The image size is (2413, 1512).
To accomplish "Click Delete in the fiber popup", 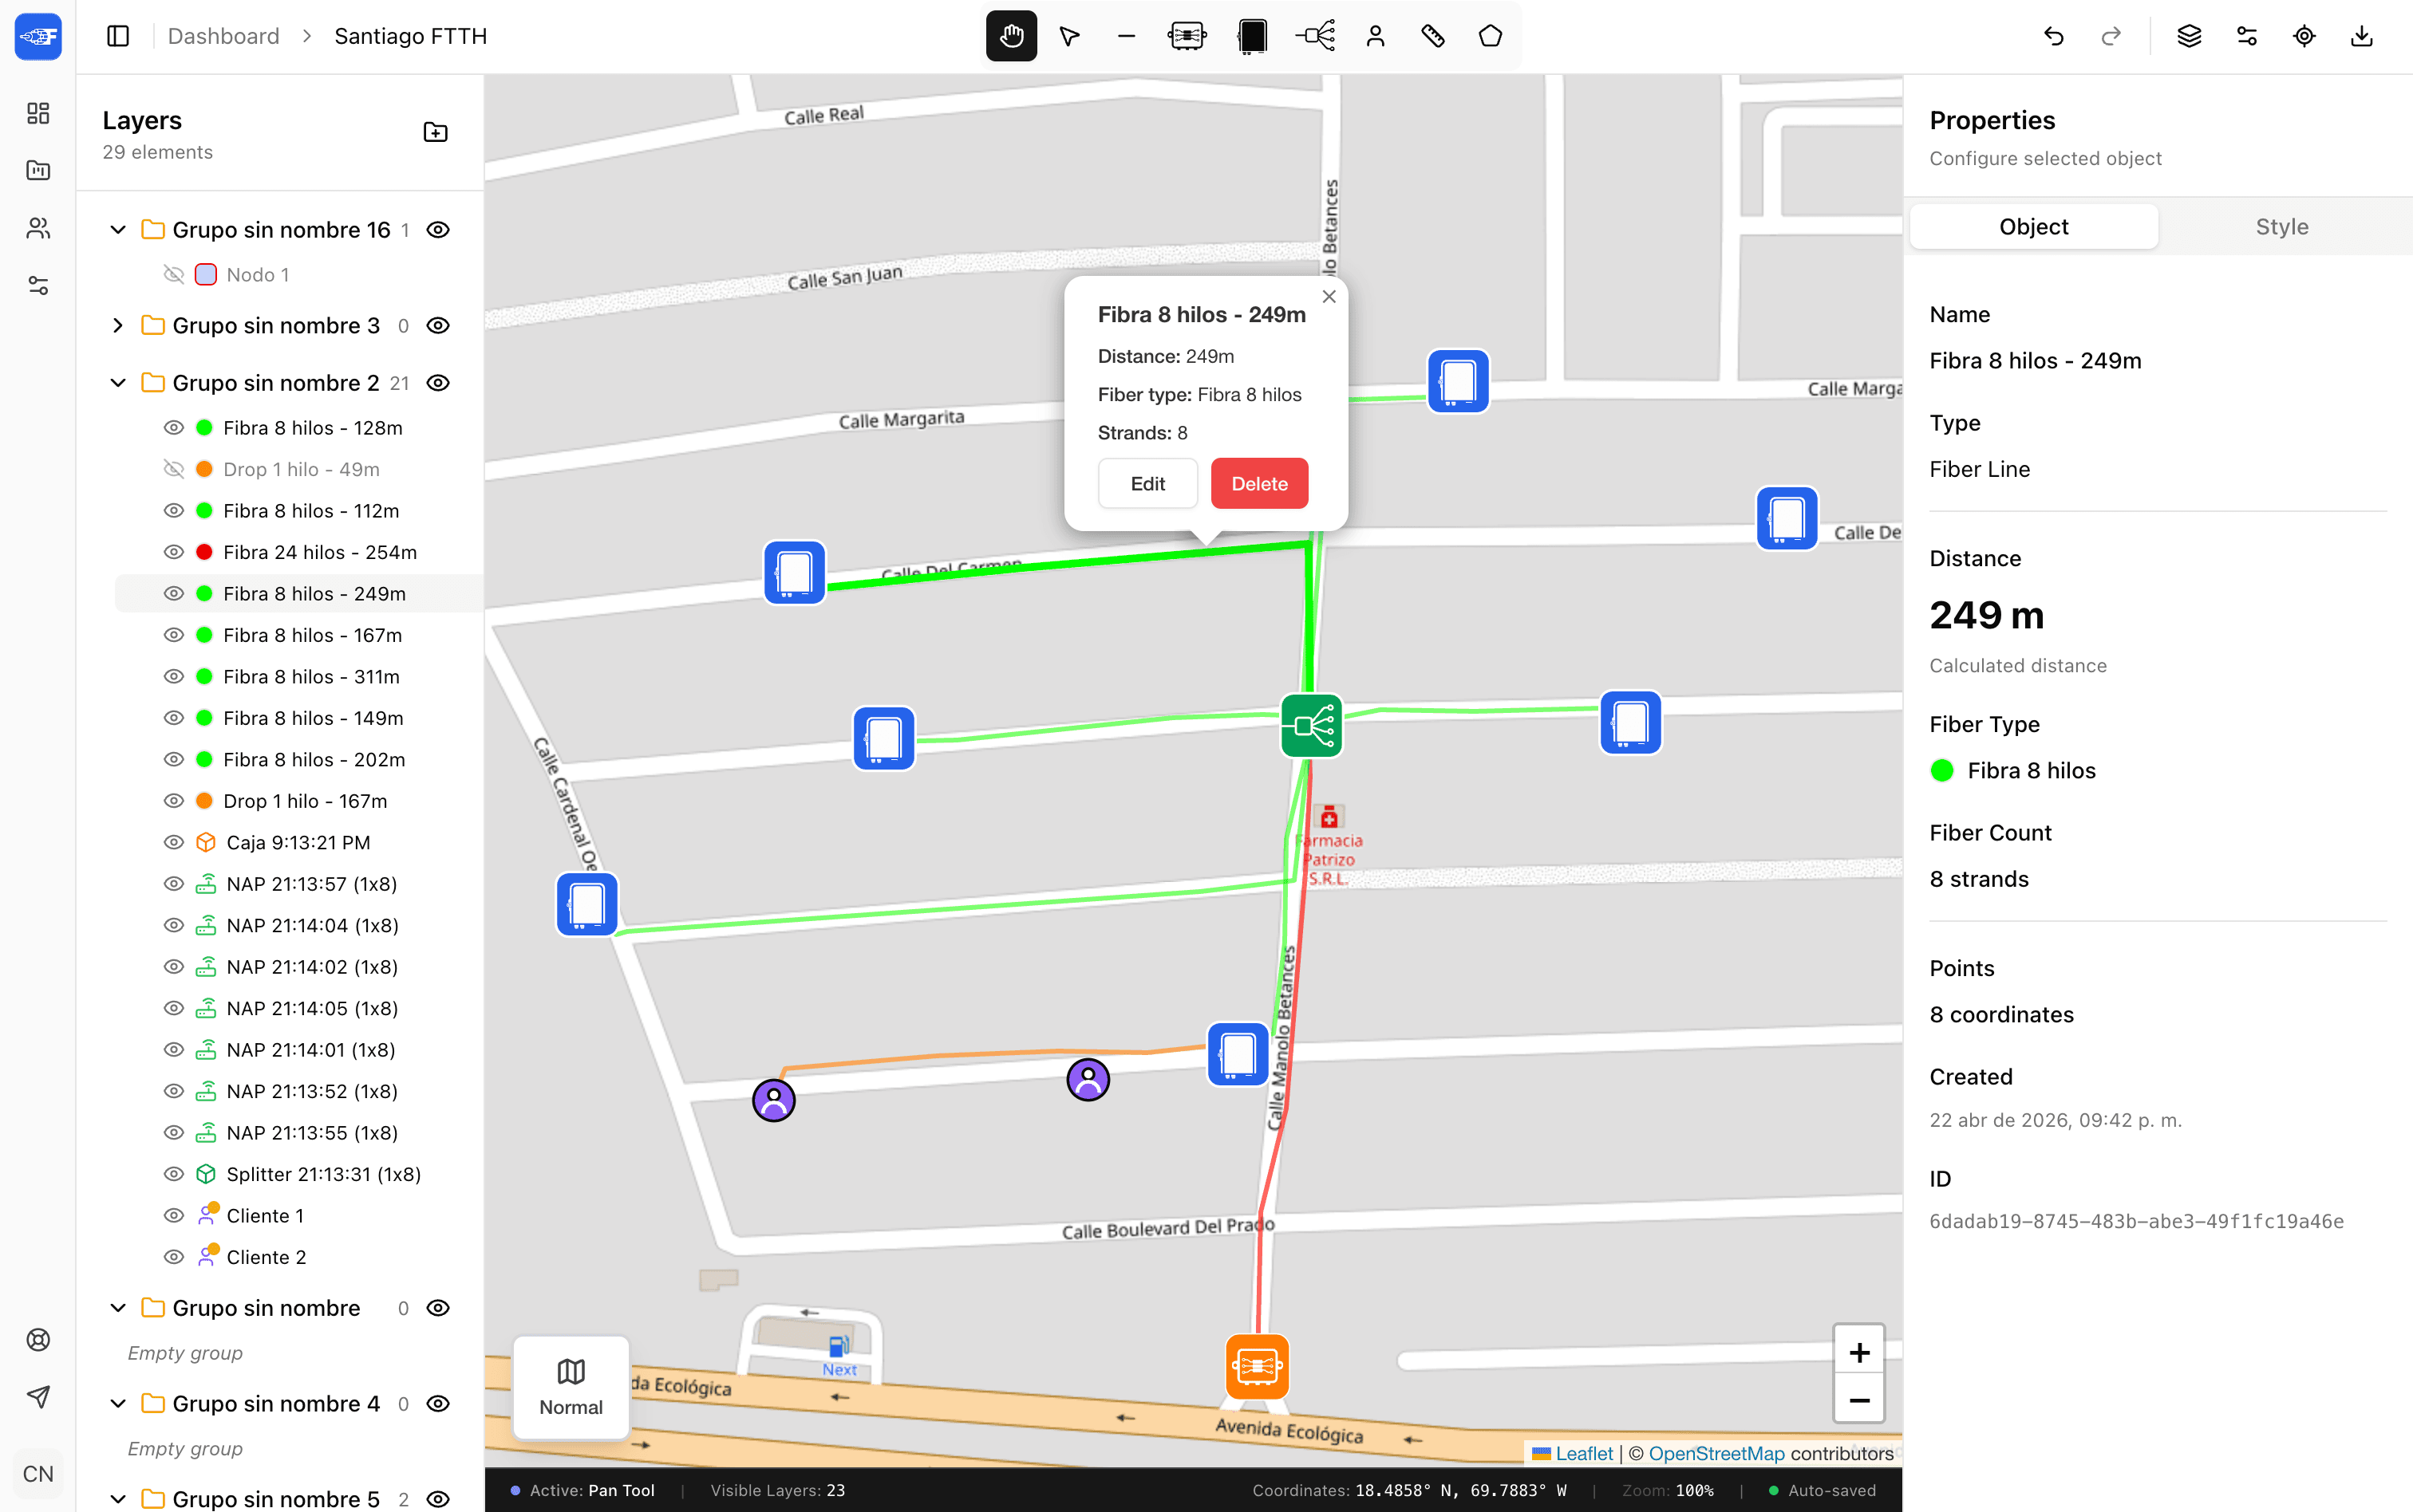I will [1259, 484].
